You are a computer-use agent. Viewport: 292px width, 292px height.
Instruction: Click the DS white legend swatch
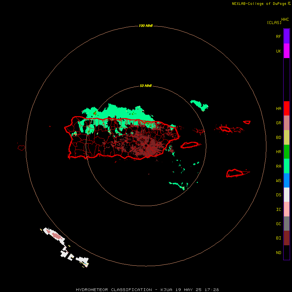point(286,195)
